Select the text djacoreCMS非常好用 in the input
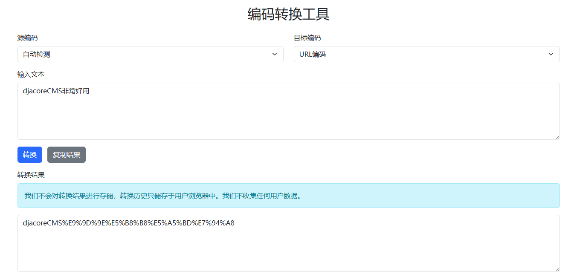Image resolution: width=571 pixels, height=277 pixels. [55, 91]
